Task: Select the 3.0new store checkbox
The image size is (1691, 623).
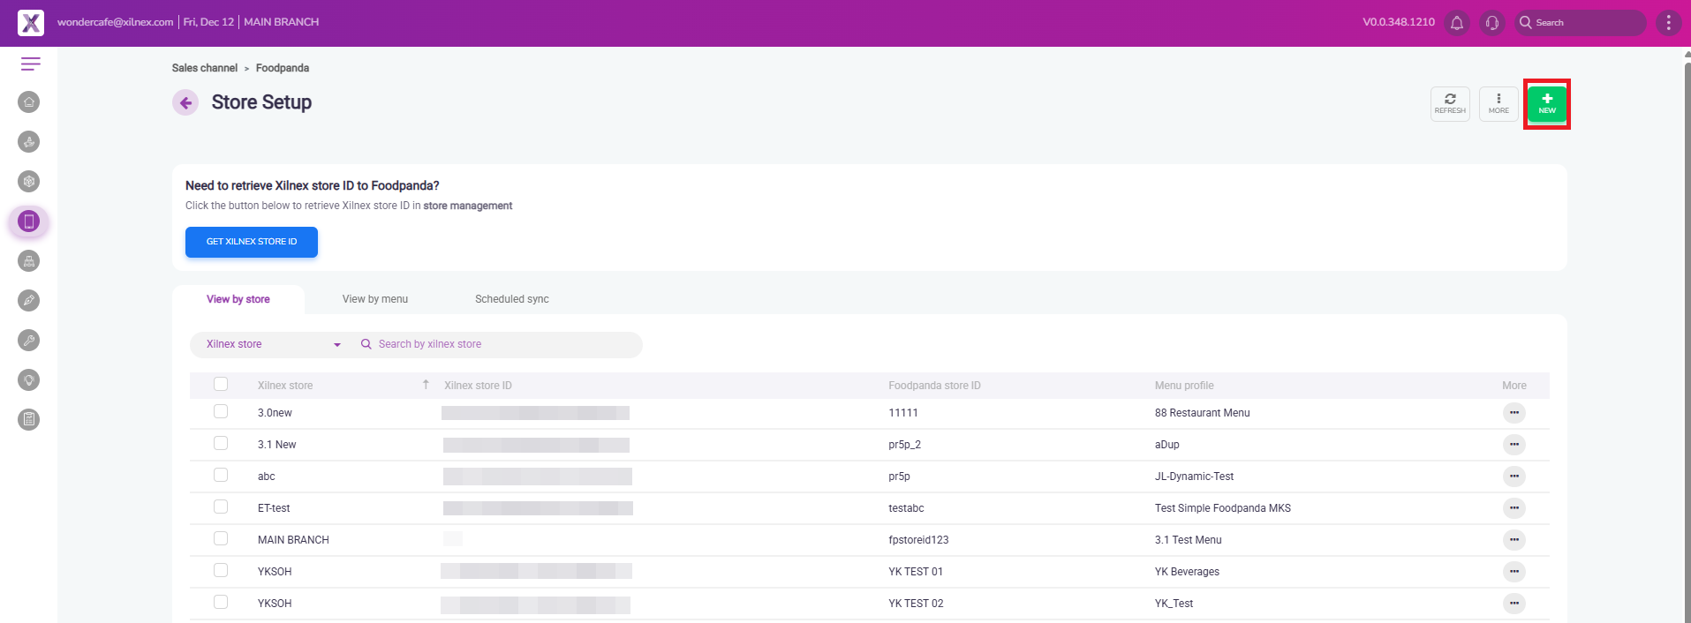Action: coord(221,412)
